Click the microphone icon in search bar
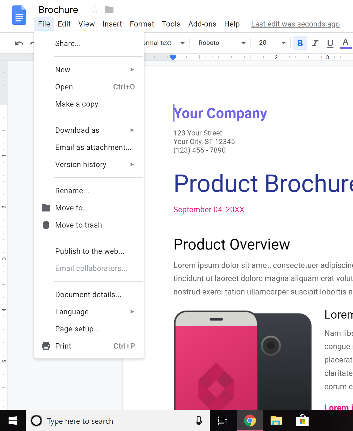353x431 pixels. [x=199, y=421]
